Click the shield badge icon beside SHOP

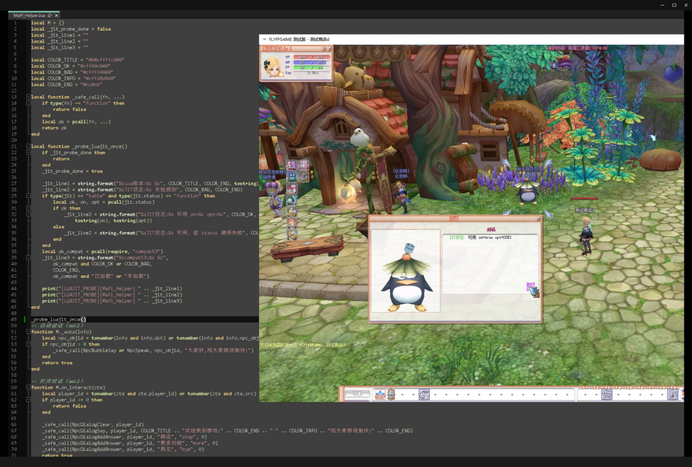pos(391,394)
